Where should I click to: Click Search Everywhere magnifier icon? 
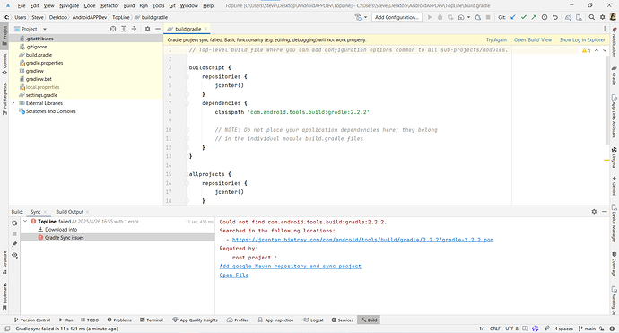[592, 17]
